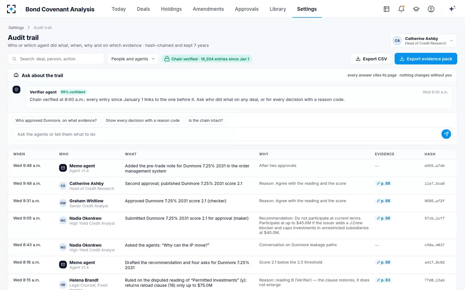Open the Holdings tab
Image resolution: width=465 pixels, height=290 pixels.
(x=171, y=9)
